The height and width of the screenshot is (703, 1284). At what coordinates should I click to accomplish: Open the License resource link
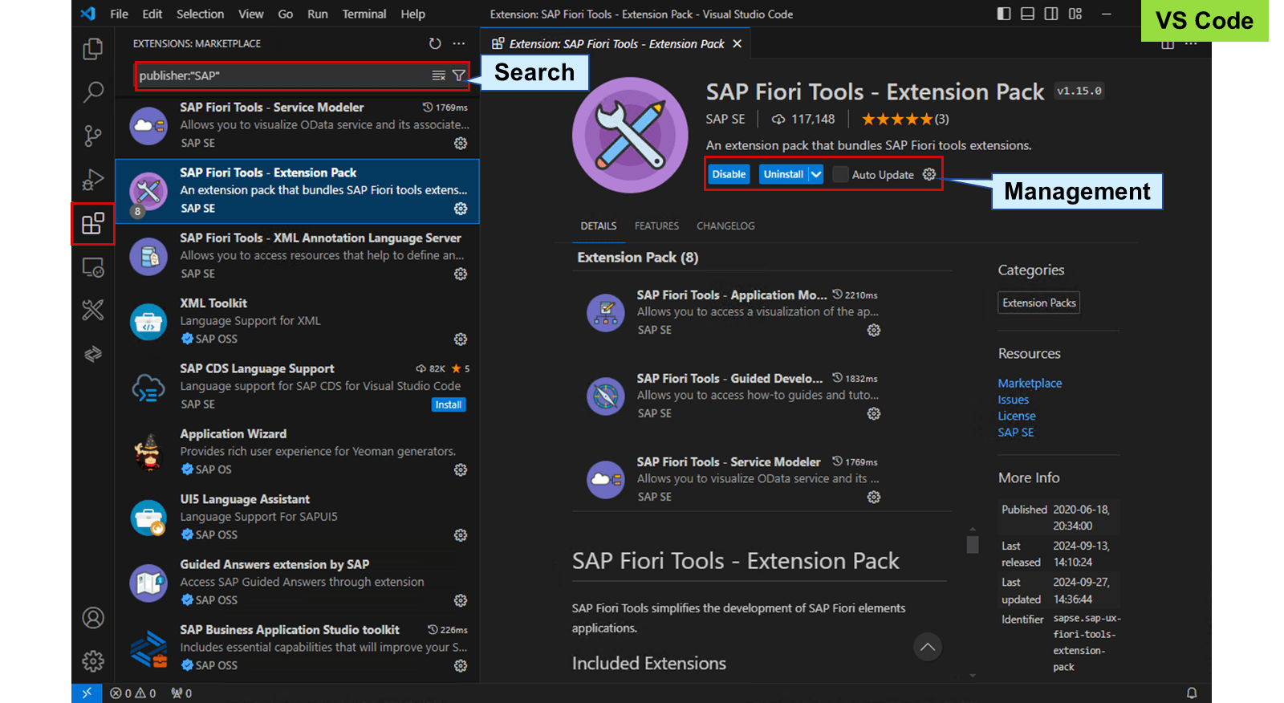(1017, 416)
